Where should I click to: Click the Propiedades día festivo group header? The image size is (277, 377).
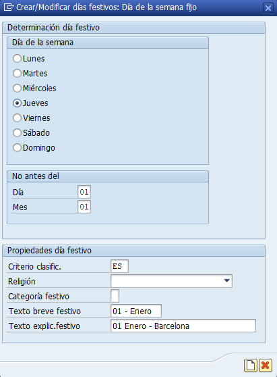(134, 251)
